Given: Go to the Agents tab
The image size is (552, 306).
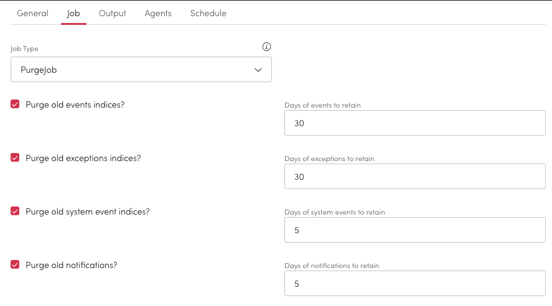Looking at the screenshot, I should (x=158, y=13).
